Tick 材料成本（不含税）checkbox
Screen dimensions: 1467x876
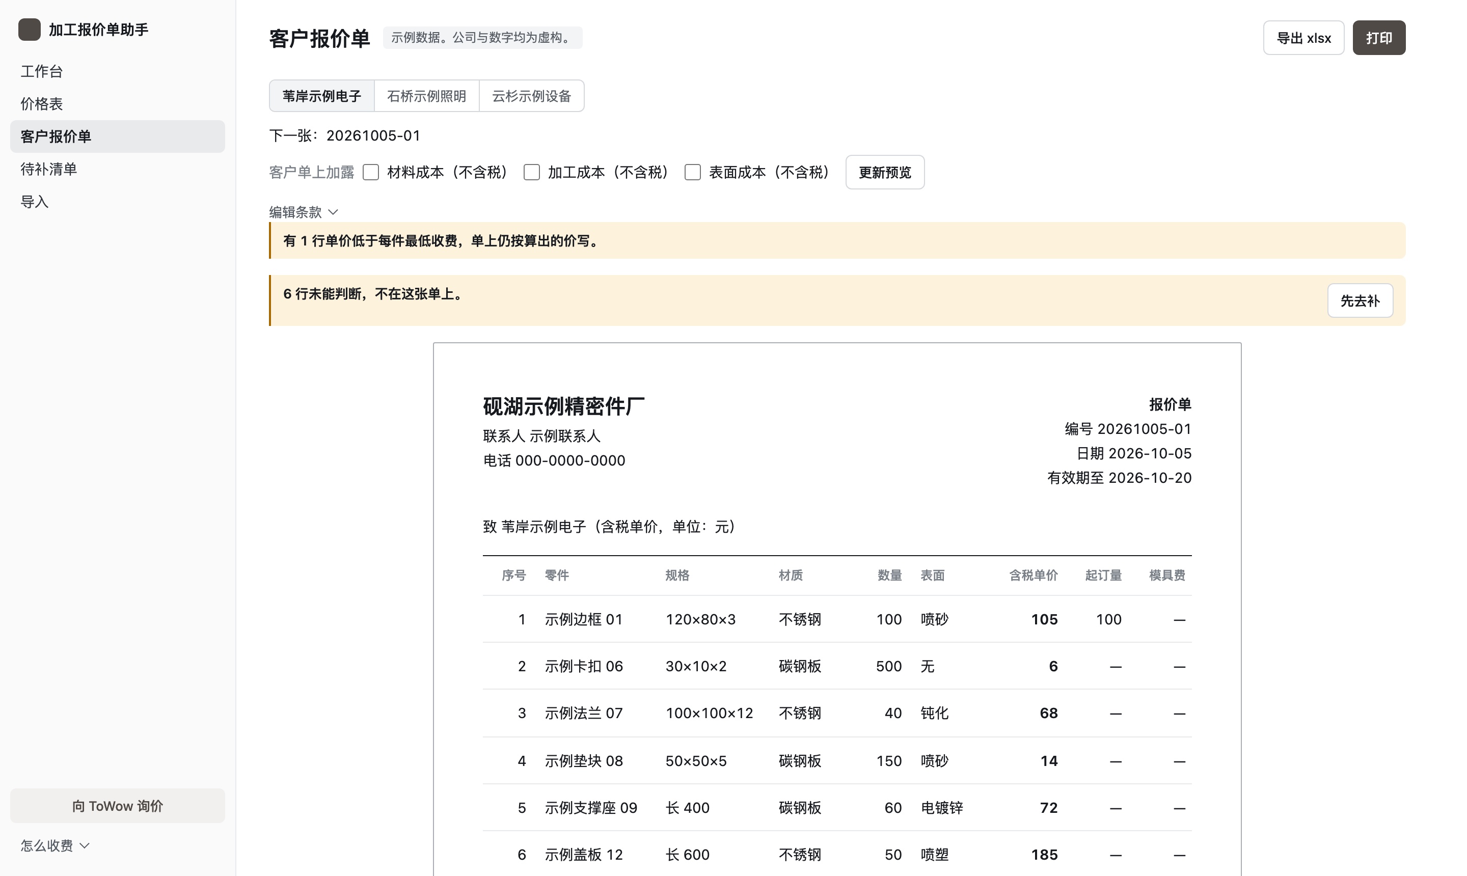click(x=371, y=172)
